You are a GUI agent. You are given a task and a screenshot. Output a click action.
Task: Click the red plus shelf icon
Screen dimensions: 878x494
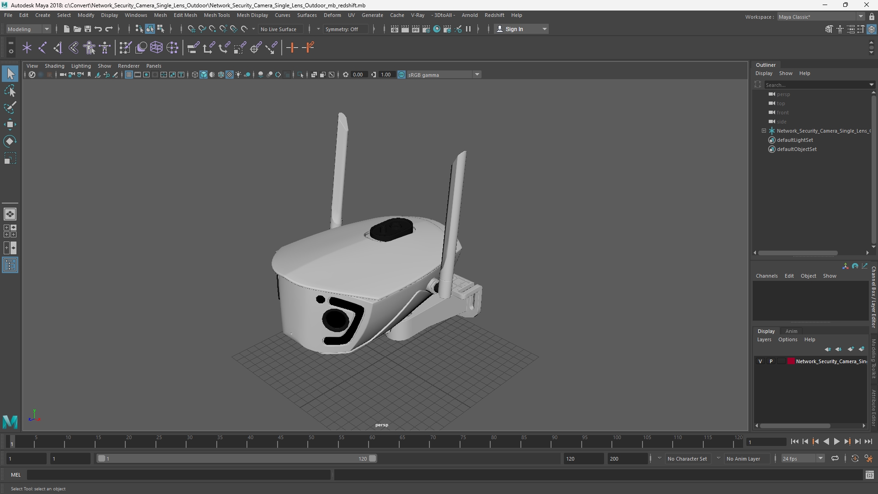pos(292,48)
